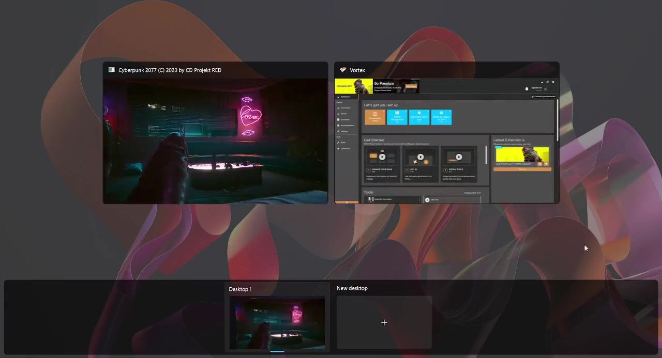This screenshot has width=662, height=358.
Task: Click the Vortex app icon in thumbnail title
Action: tap(342, 70)
